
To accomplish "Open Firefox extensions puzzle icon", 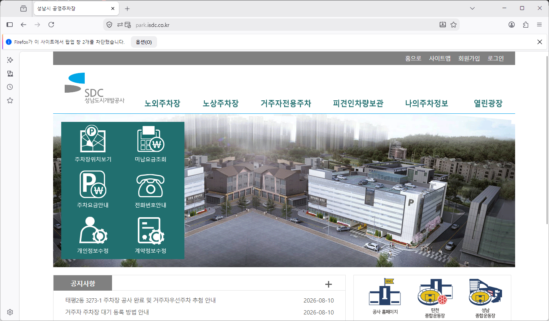I will [526, 25].
